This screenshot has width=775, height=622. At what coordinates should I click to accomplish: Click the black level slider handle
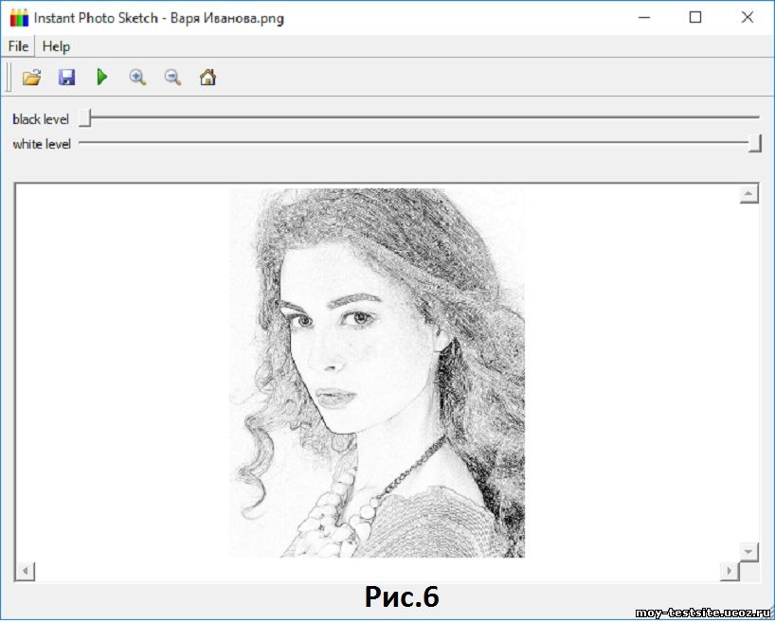click(x=84, y=118)
